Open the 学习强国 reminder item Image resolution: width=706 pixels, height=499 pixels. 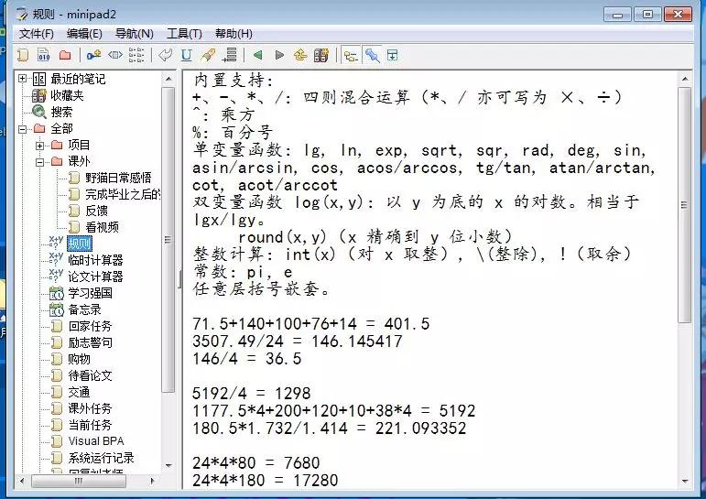click(x=90, y=293)
